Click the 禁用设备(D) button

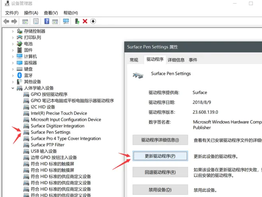tap(160, 189)
